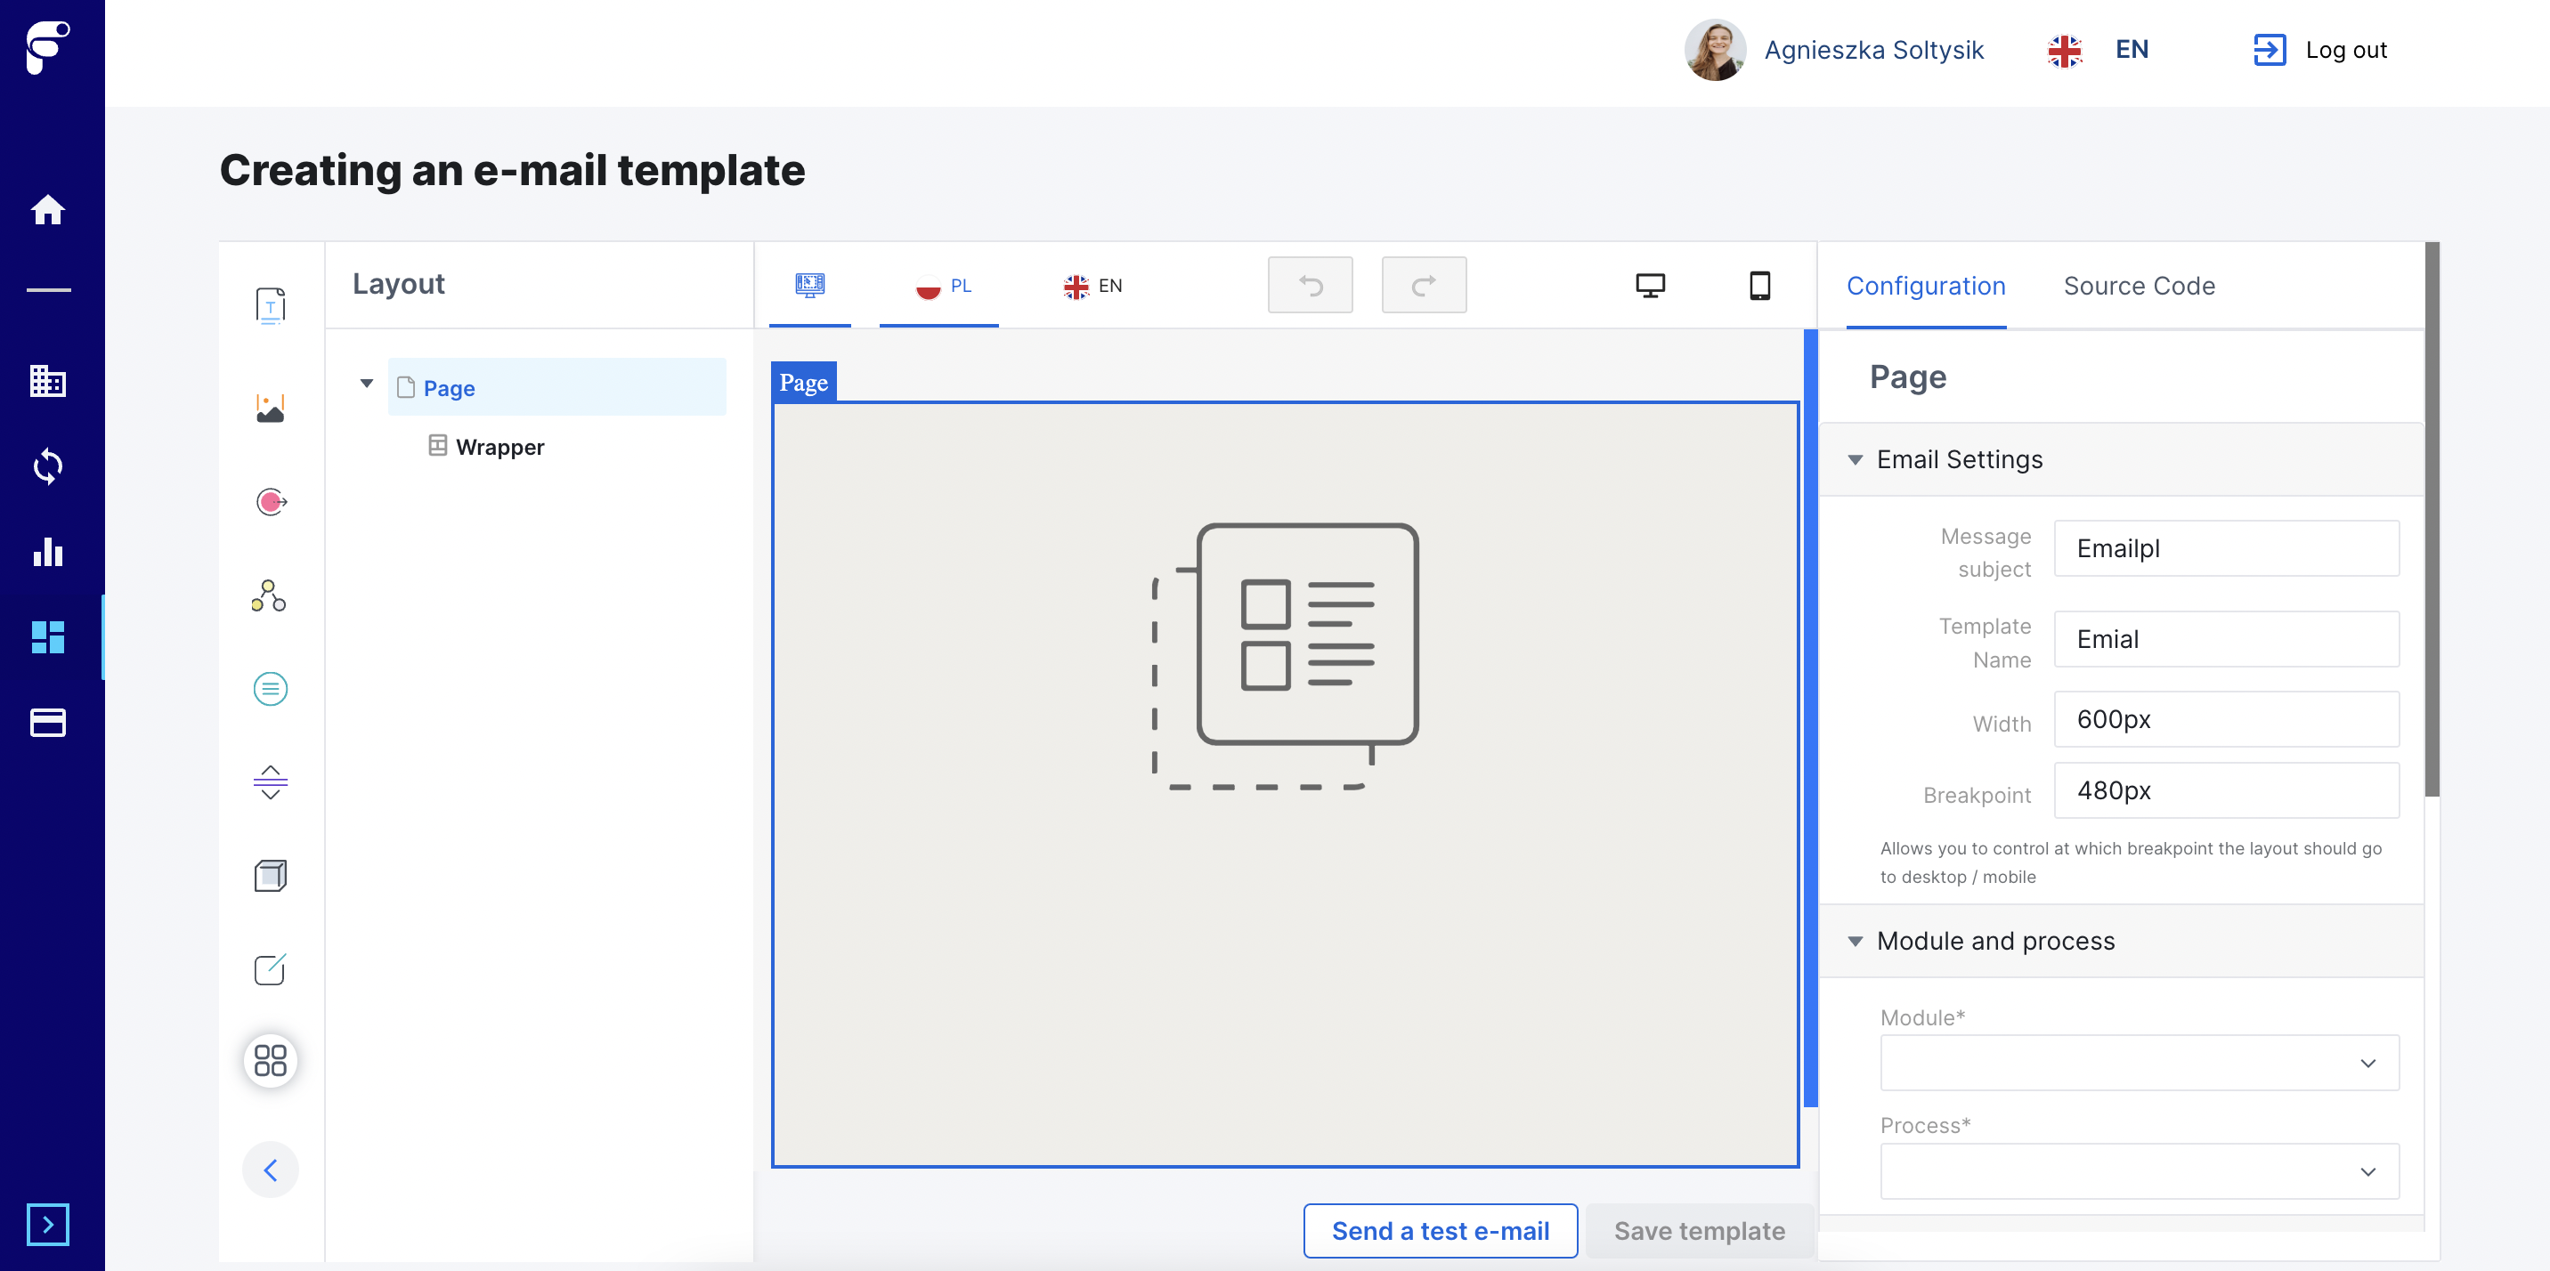Image resolution: width=2550 pixels, height=1271 pixels.
Task: Open the four-squares blocks grid icon
Action: (x=271, y=1060)
